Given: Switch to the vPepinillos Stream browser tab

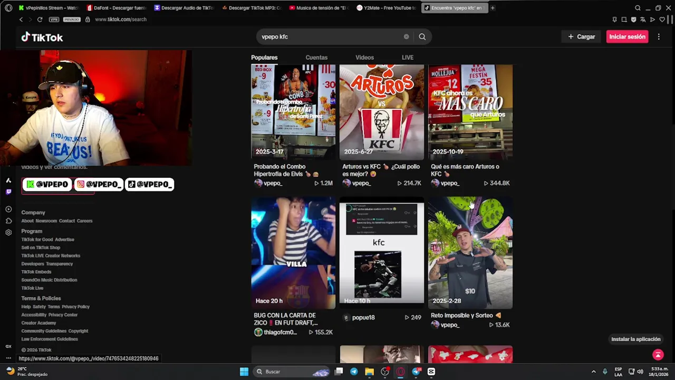Looking at the screenshot, I should tap(49, 8).
